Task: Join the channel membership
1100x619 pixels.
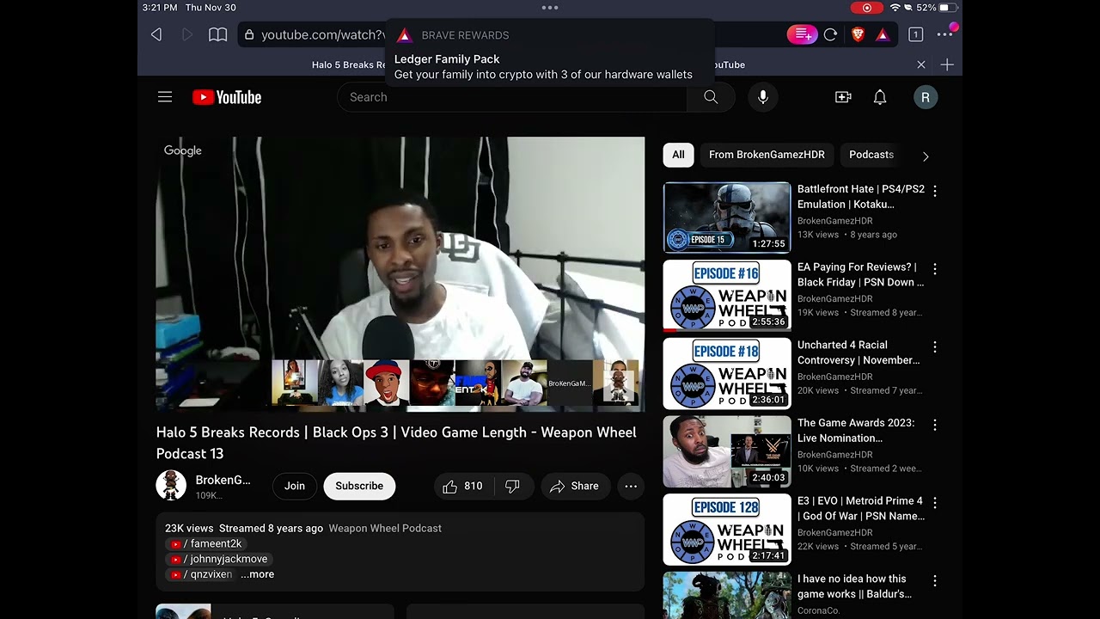Action: point(295,486)
